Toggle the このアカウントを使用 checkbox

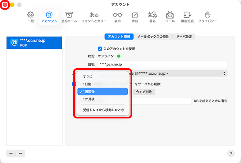coord(100,49)
